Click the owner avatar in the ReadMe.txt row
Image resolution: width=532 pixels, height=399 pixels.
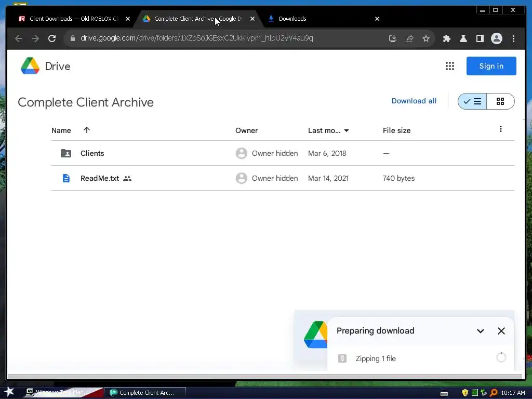(241, 178)
